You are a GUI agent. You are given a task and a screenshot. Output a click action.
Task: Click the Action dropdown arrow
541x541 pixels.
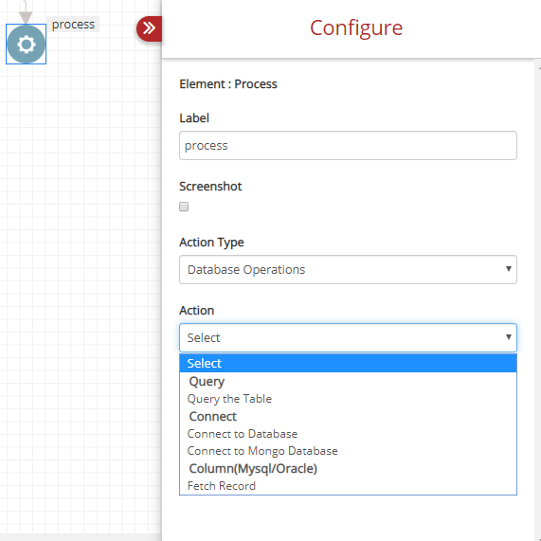point(508,337)
